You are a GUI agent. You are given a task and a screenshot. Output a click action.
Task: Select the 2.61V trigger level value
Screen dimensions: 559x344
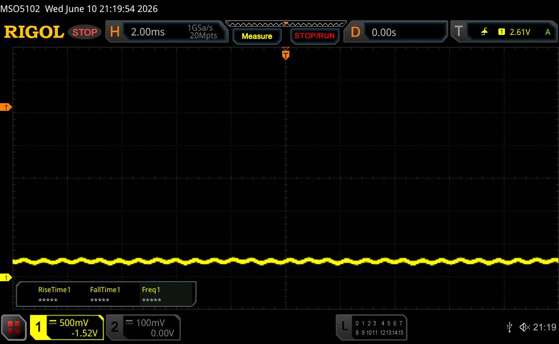[520, 32]
